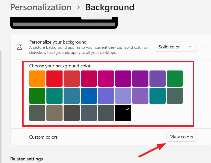211x163 pixels.
Task: Select the black swatch with checkmark
Action: tap(123, 113)
